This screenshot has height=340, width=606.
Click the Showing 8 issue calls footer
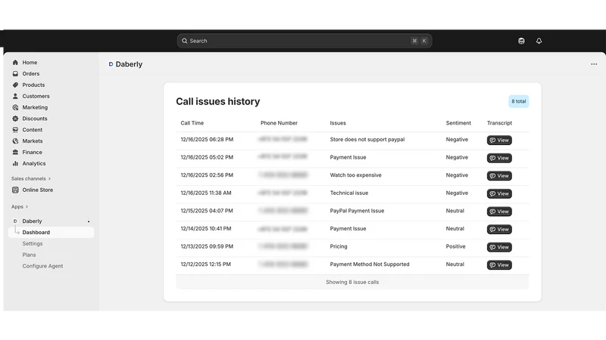(352, 282)
